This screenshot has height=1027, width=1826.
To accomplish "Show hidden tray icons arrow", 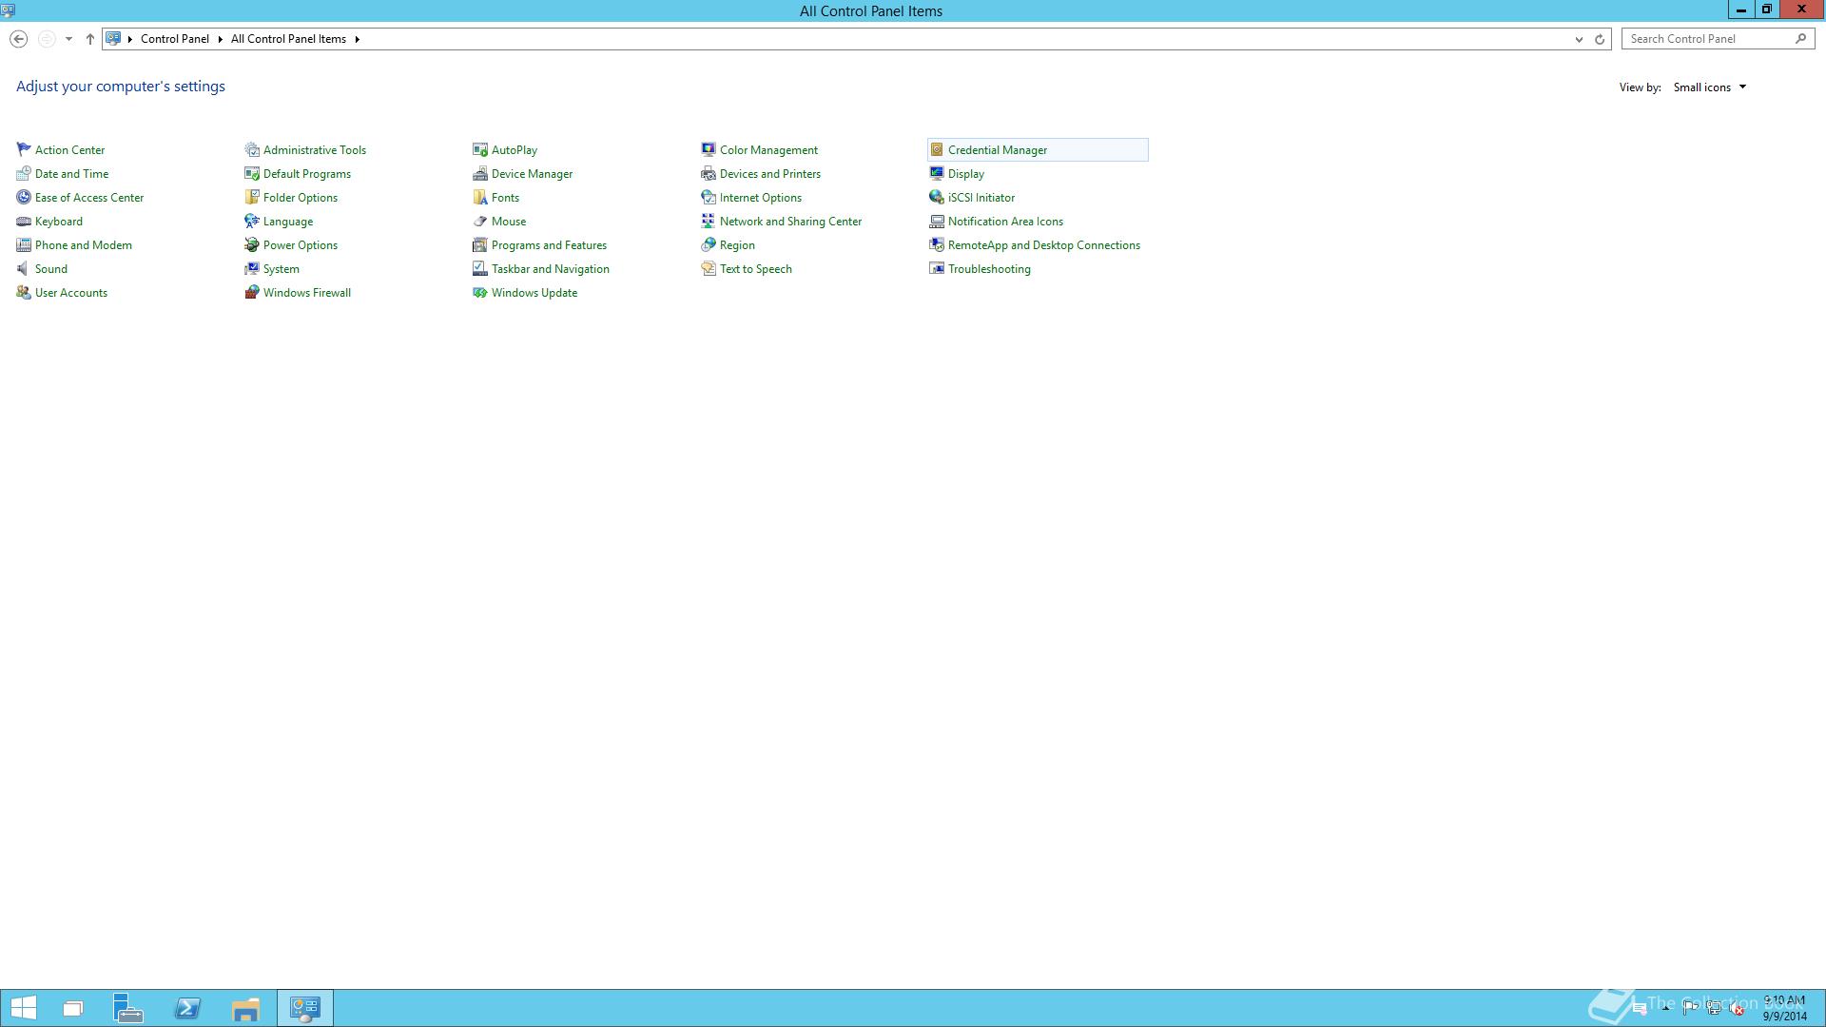I will click(1665, 1009).
